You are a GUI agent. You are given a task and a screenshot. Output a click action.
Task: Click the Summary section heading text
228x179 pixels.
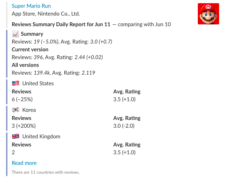(x=32, y=34)
